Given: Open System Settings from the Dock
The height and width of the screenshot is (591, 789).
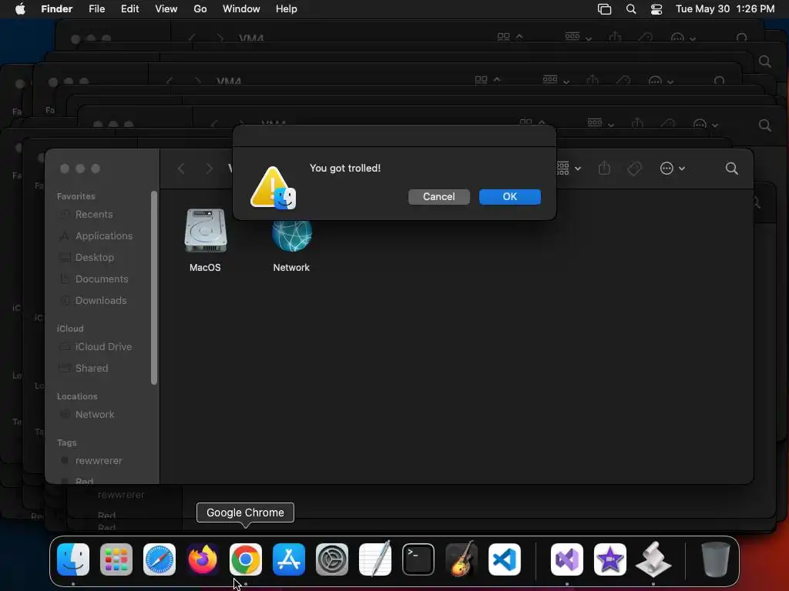Looking at the screenshot, I should pos(332,559).
